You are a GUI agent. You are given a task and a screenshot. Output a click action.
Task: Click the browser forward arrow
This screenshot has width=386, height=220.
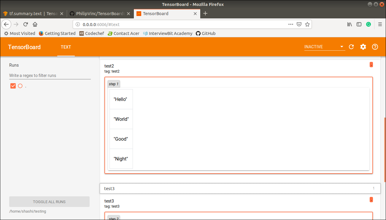[x=16, y=24]
